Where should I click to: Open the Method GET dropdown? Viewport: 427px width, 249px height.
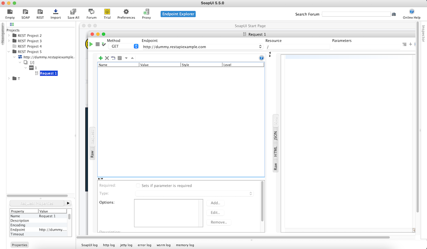click(124, 46)
